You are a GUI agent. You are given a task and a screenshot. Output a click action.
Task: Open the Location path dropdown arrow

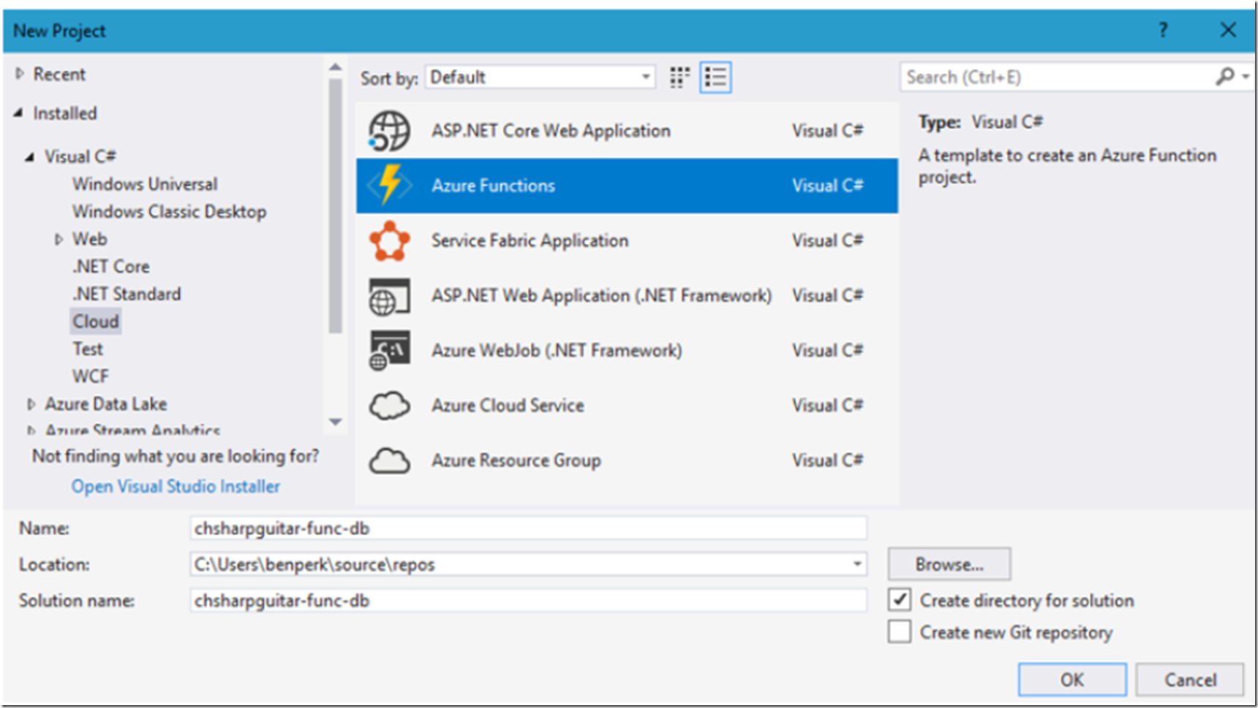[x=856, y=564]
